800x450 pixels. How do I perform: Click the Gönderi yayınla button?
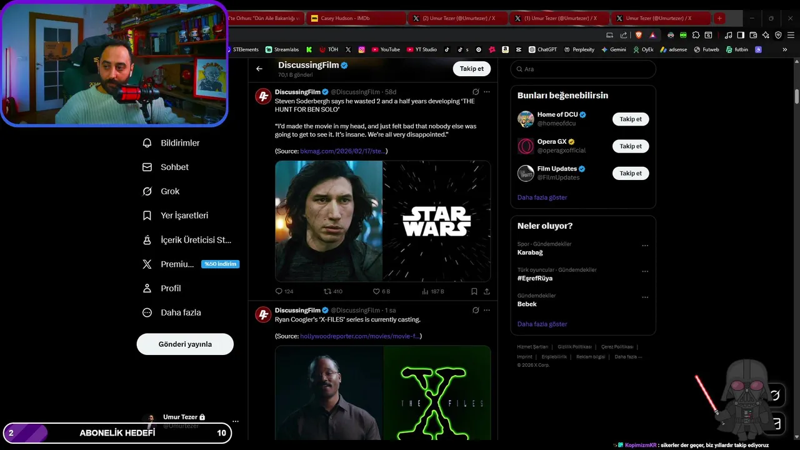pyautogui.click(x=185, y=344)
